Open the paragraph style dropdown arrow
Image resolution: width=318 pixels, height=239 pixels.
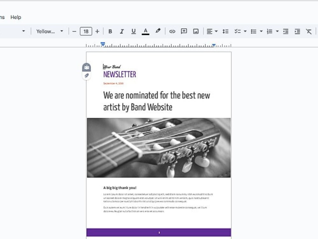(x=24, y=31)
